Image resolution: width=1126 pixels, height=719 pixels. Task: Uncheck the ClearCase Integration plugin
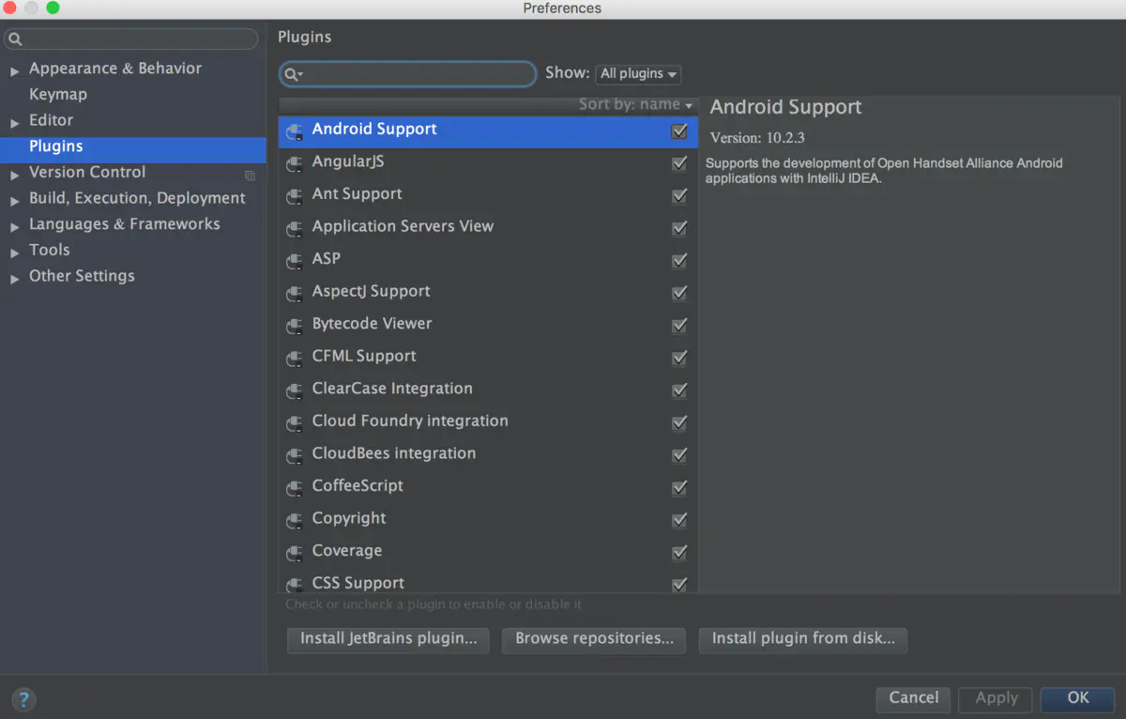[x=679, y=390]
